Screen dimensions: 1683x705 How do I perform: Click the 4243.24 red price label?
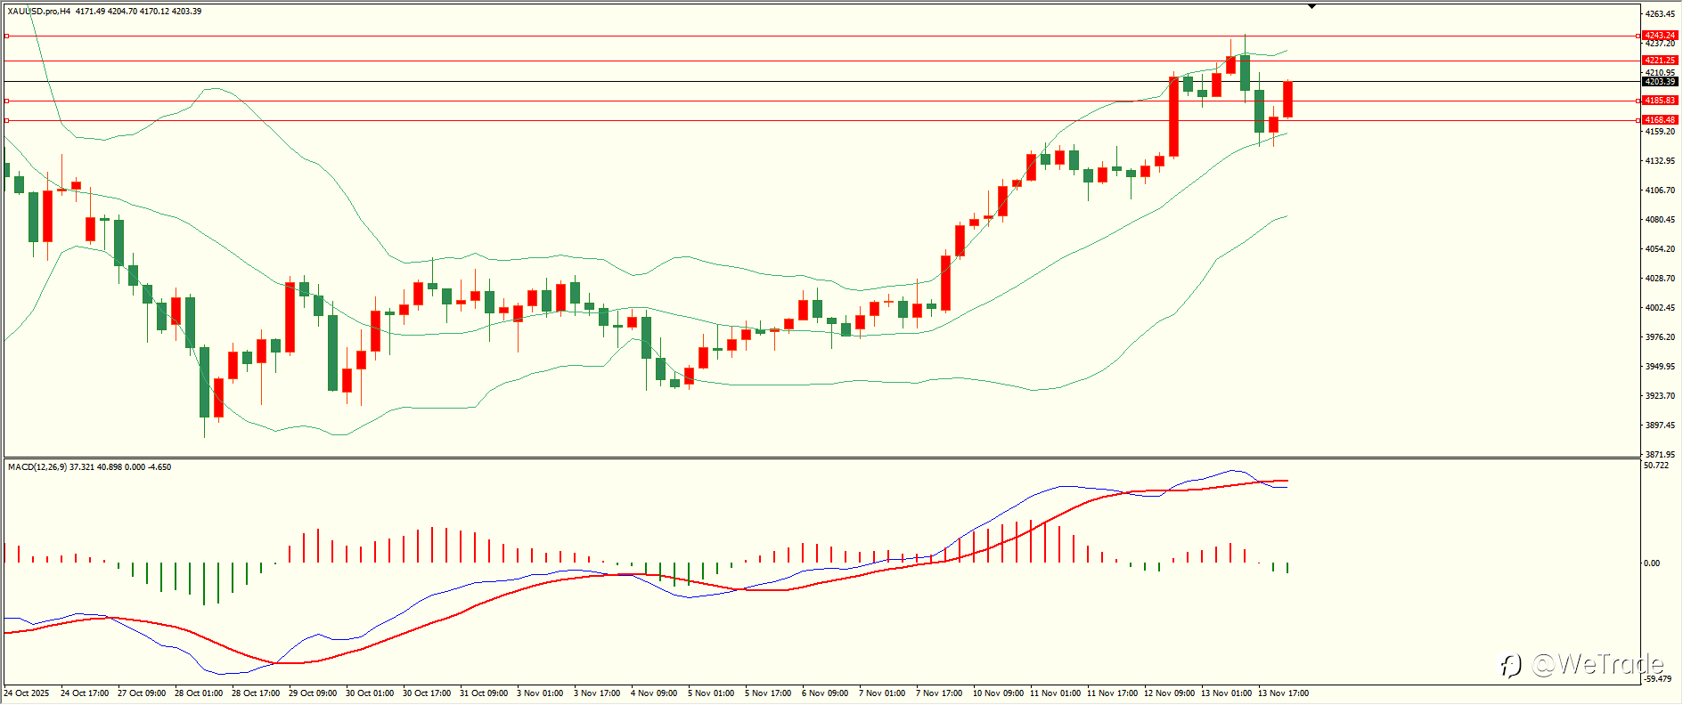click(x=1660, y=36)
